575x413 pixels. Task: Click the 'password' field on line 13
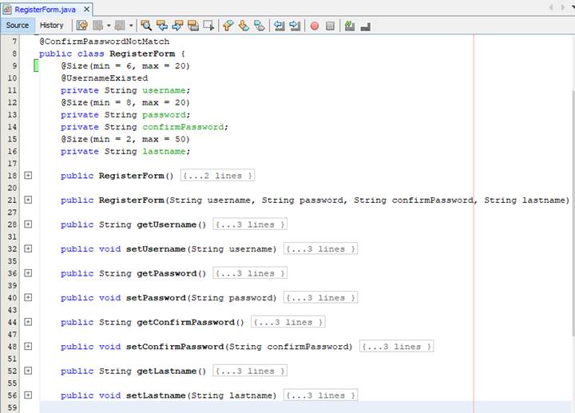click(164, 115)
